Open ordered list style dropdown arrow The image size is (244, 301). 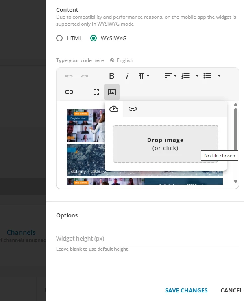click(x=197, y=76)
